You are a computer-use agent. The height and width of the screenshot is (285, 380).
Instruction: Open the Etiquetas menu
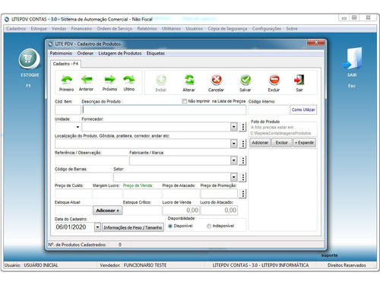click(156, 53)
